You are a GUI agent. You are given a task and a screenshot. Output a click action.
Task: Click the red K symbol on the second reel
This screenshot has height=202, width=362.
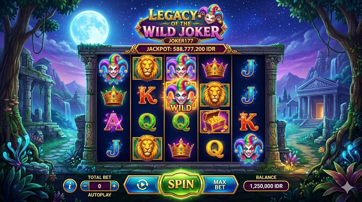pos(147,95)
